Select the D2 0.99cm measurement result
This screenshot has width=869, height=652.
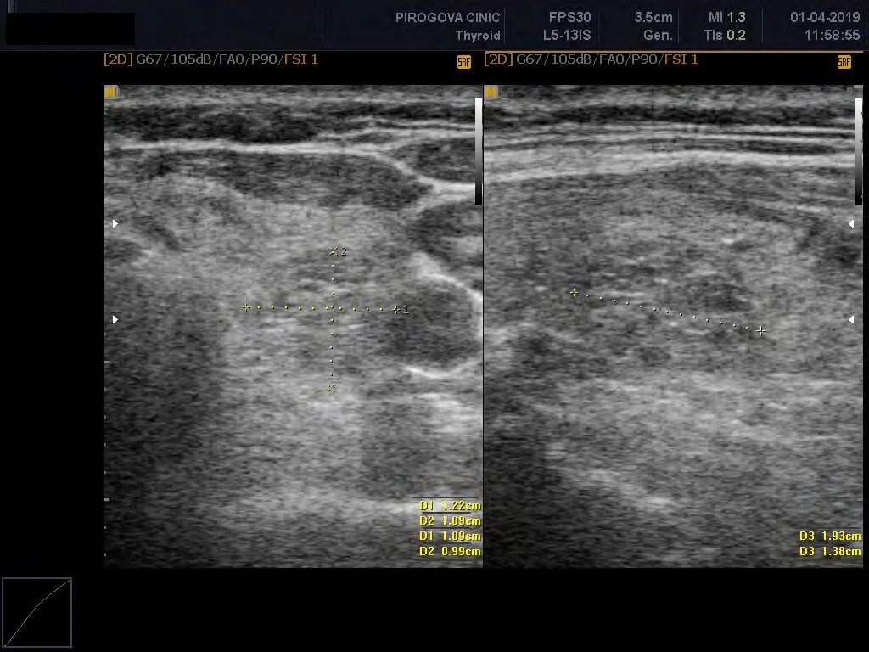pyautogui.click(x=450, y=551)
